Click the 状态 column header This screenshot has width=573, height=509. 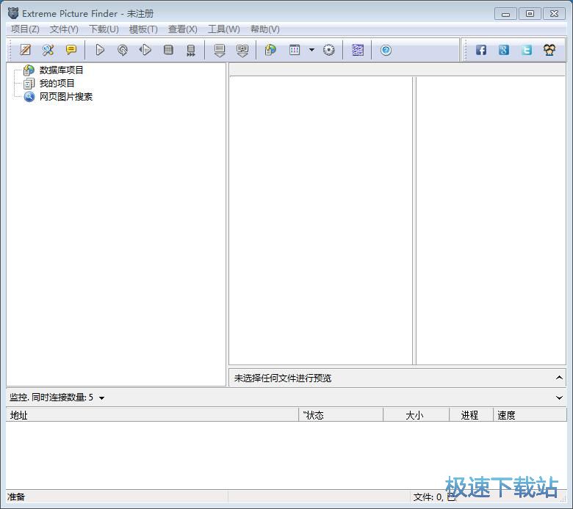[341, 415]
